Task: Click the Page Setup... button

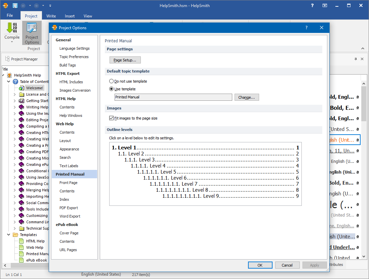Action: click(125, 60)
